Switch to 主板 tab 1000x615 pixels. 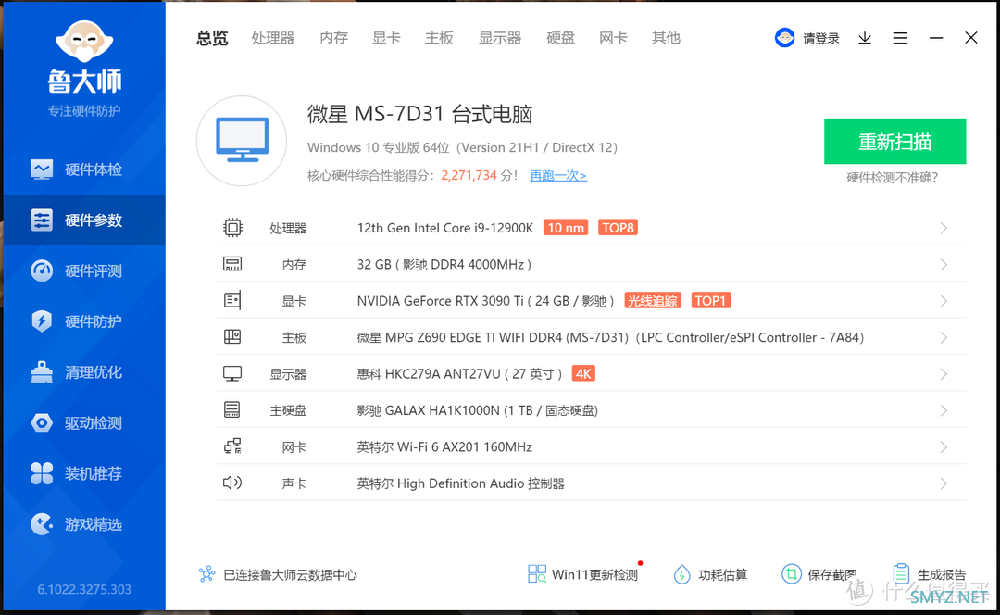[440, 38]
